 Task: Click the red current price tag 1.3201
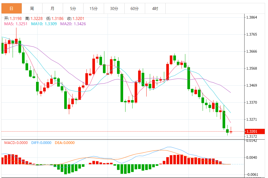tap(255, 131)
